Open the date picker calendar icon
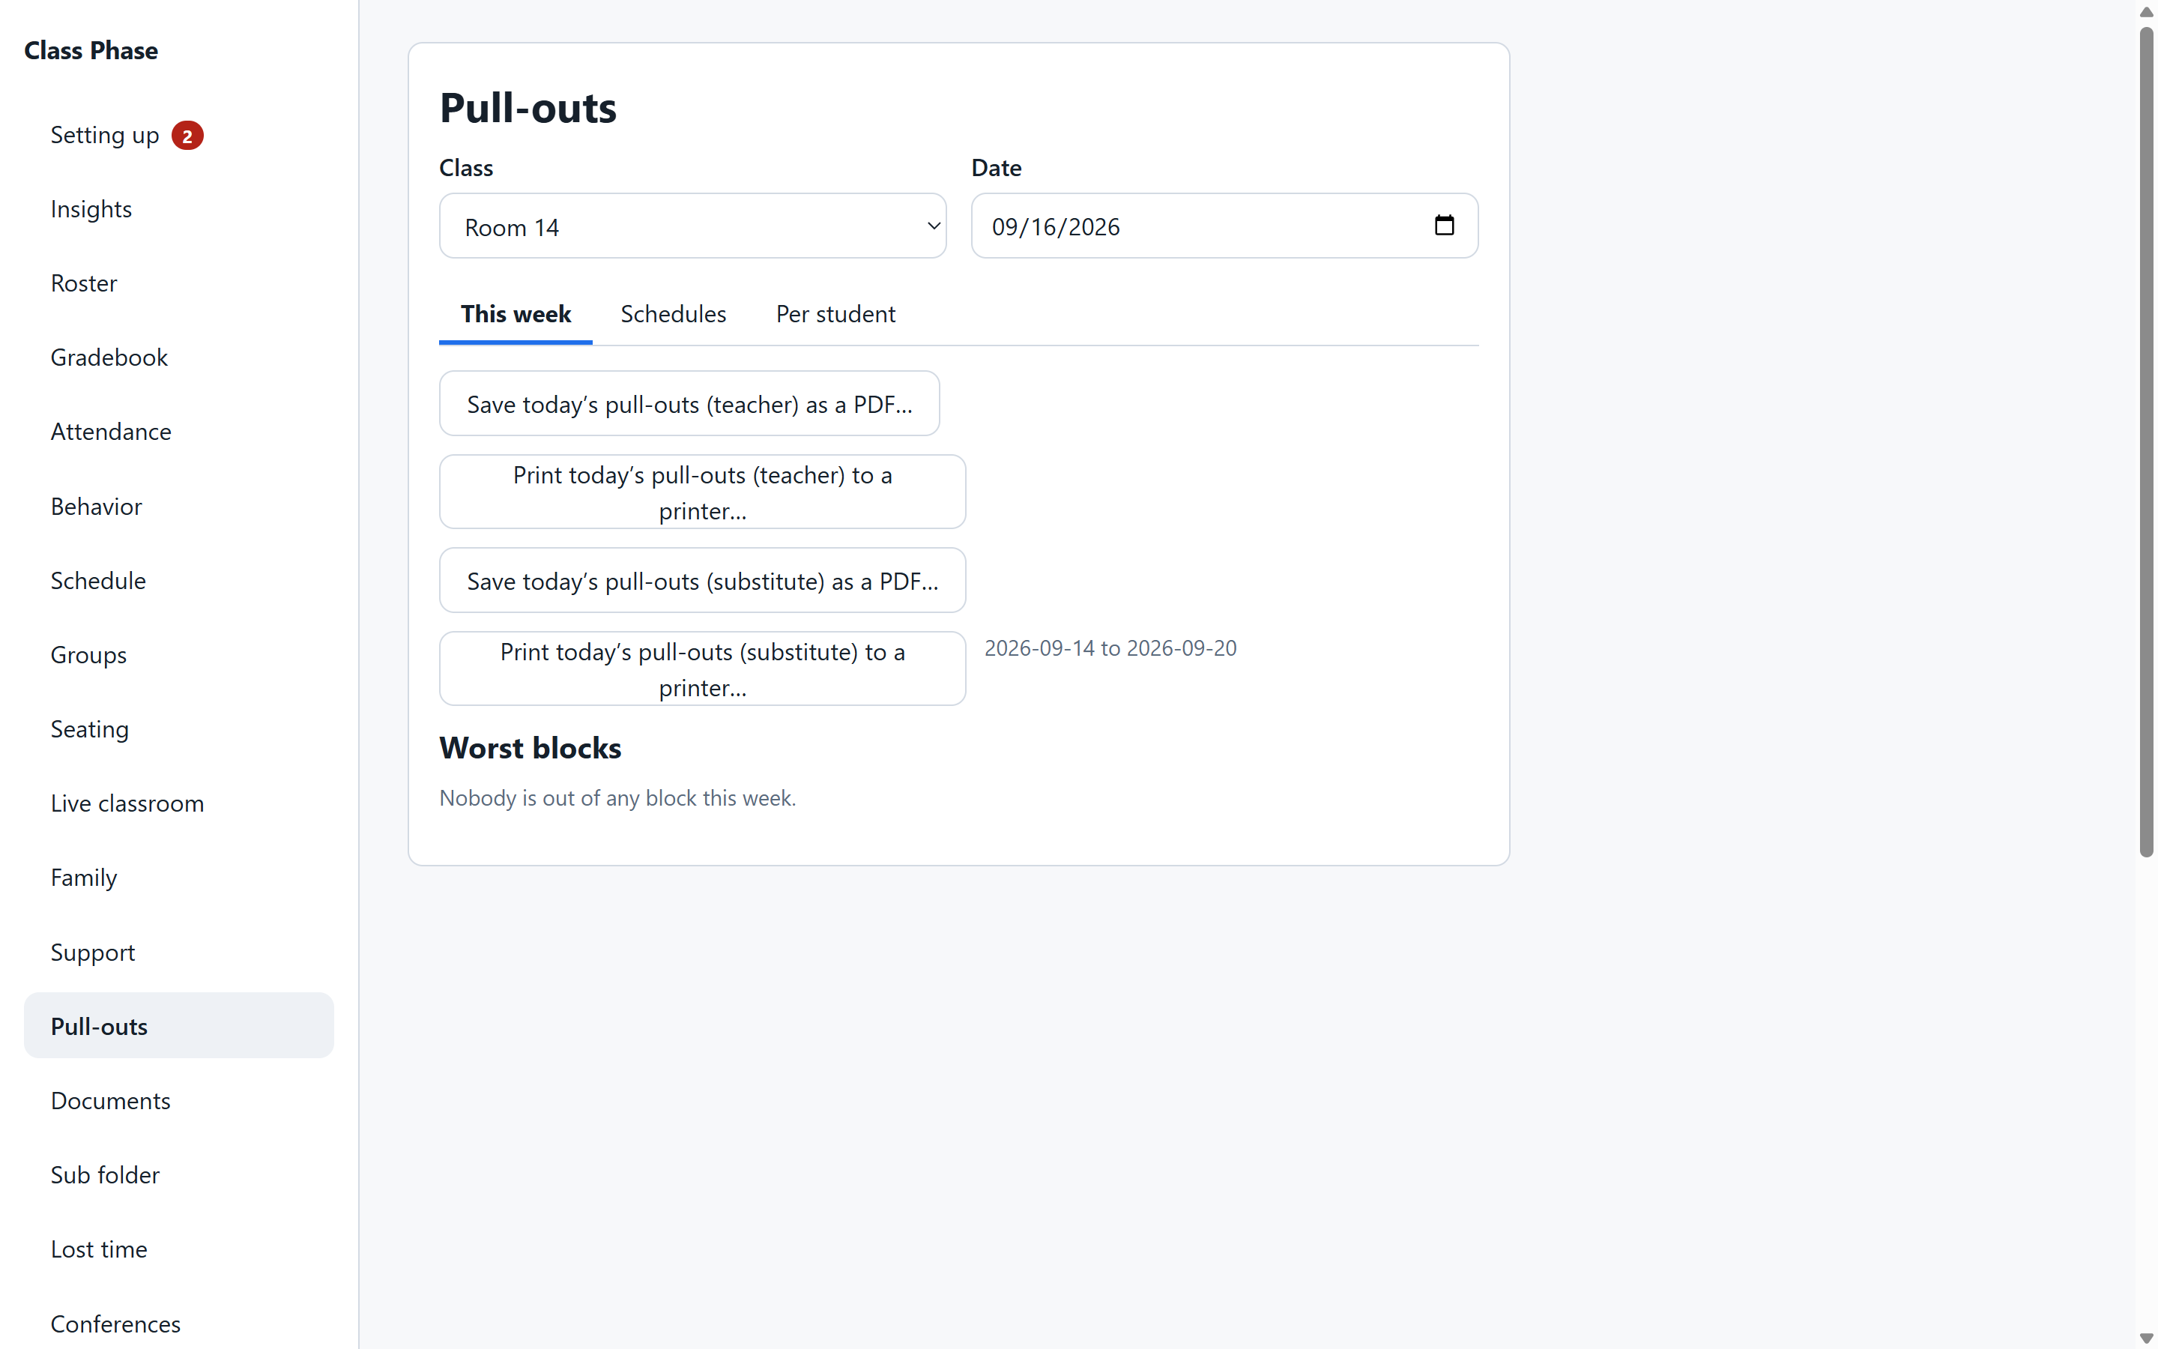Image resolution: width=2158 pixels, height=1349 pixels. 1444,226
